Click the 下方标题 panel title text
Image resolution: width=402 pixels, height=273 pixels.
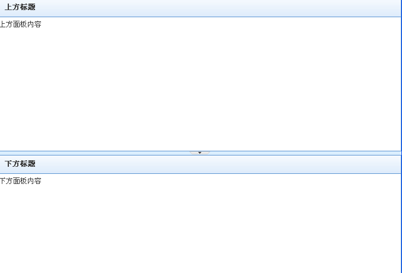click(20, 164)
